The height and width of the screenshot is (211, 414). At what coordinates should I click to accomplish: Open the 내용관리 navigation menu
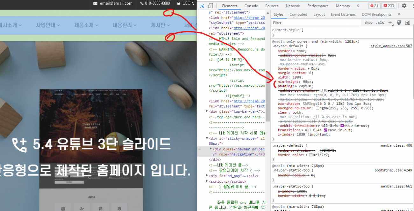(125, 25)
